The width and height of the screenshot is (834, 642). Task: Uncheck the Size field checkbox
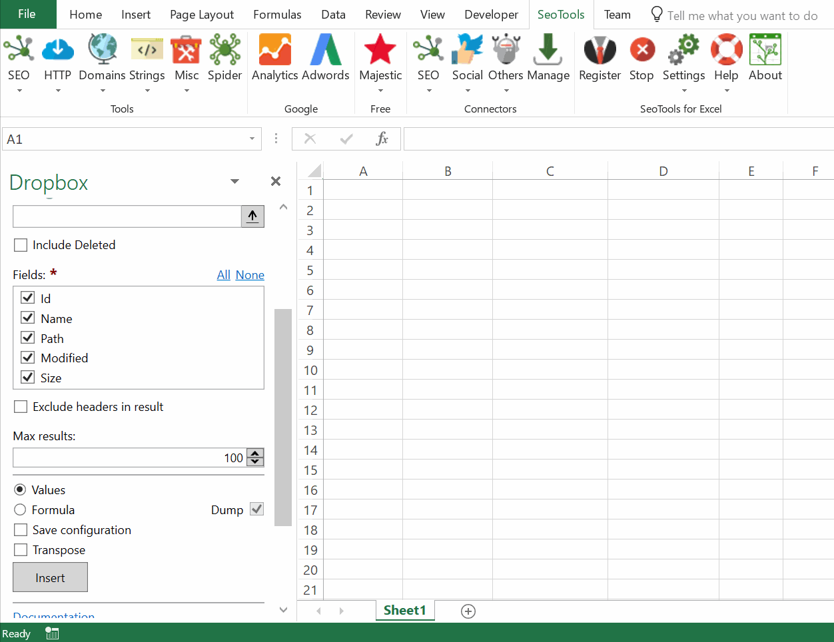(28, 377)
